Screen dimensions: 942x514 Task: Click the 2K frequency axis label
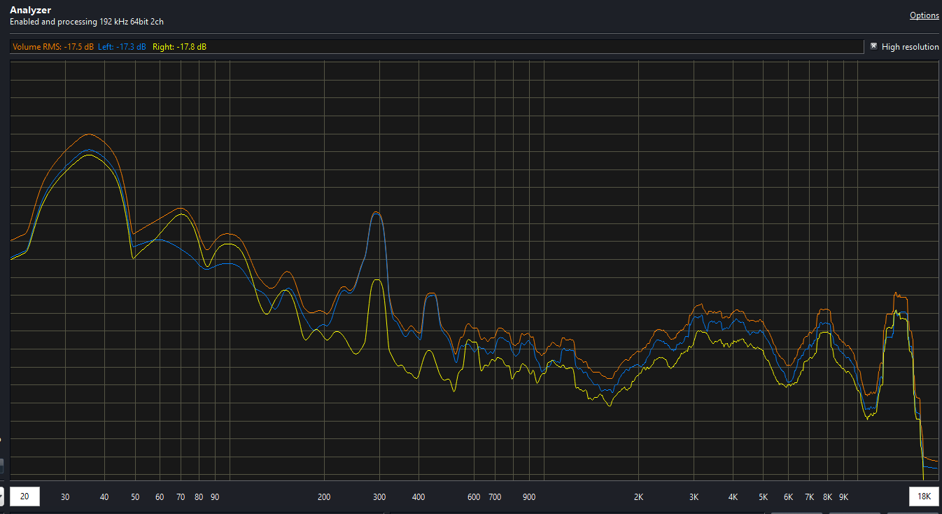click(x=638, y=497)
